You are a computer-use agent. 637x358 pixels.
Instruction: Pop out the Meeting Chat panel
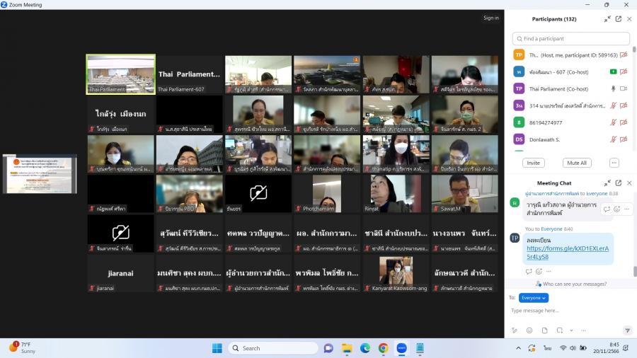coord(618,183)
